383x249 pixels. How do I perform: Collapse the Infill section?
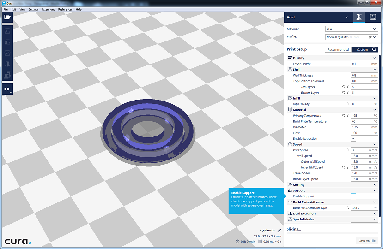(374, 98)
